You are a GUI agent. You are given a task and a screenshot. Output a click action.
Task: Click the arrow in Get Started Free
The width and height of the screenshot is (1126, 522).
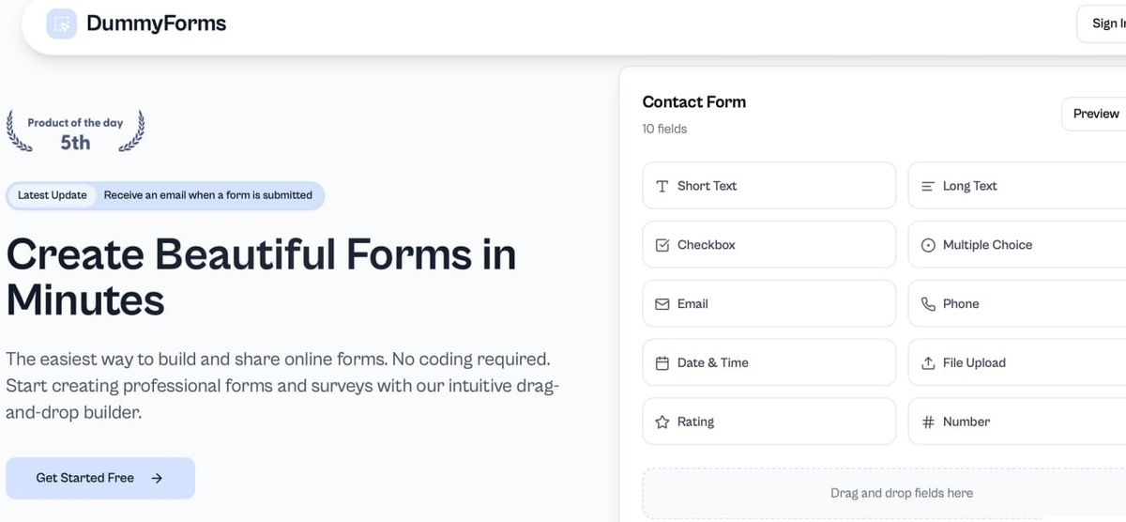point(157,478)
